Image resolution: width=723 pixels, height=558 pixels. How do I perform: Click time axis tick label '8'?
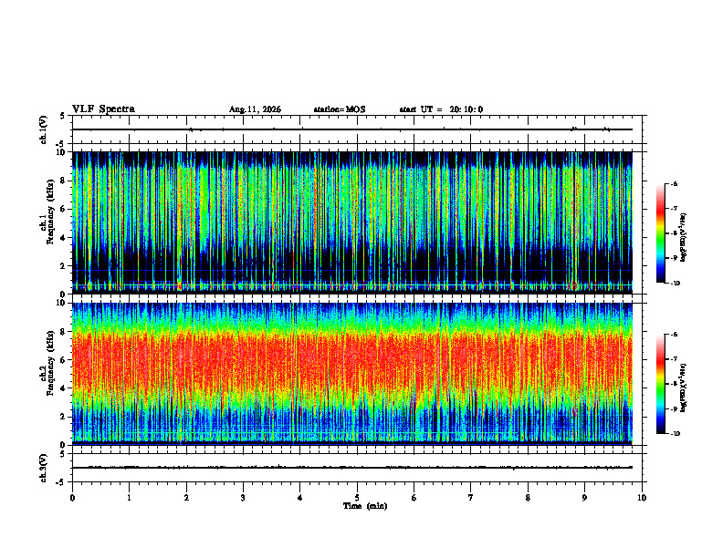click(x=528, y=498)
